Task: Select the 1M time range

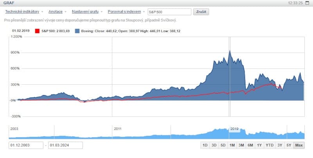Action: point(232,145)
